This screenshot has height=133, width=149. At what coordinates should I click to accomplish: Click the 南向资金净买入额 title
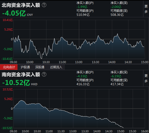coord(21,74)
